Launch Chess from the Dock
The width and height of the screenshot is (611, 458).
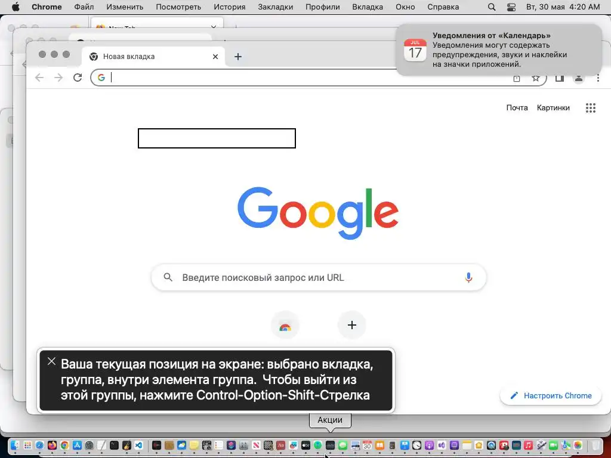(x=269, y=445)
